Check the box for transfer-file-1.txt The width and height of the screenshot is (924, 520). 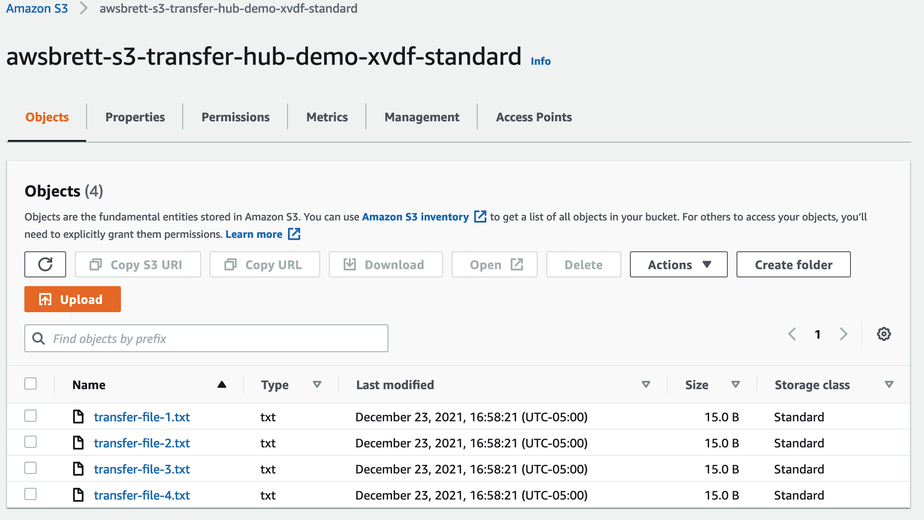click(30, 416)
